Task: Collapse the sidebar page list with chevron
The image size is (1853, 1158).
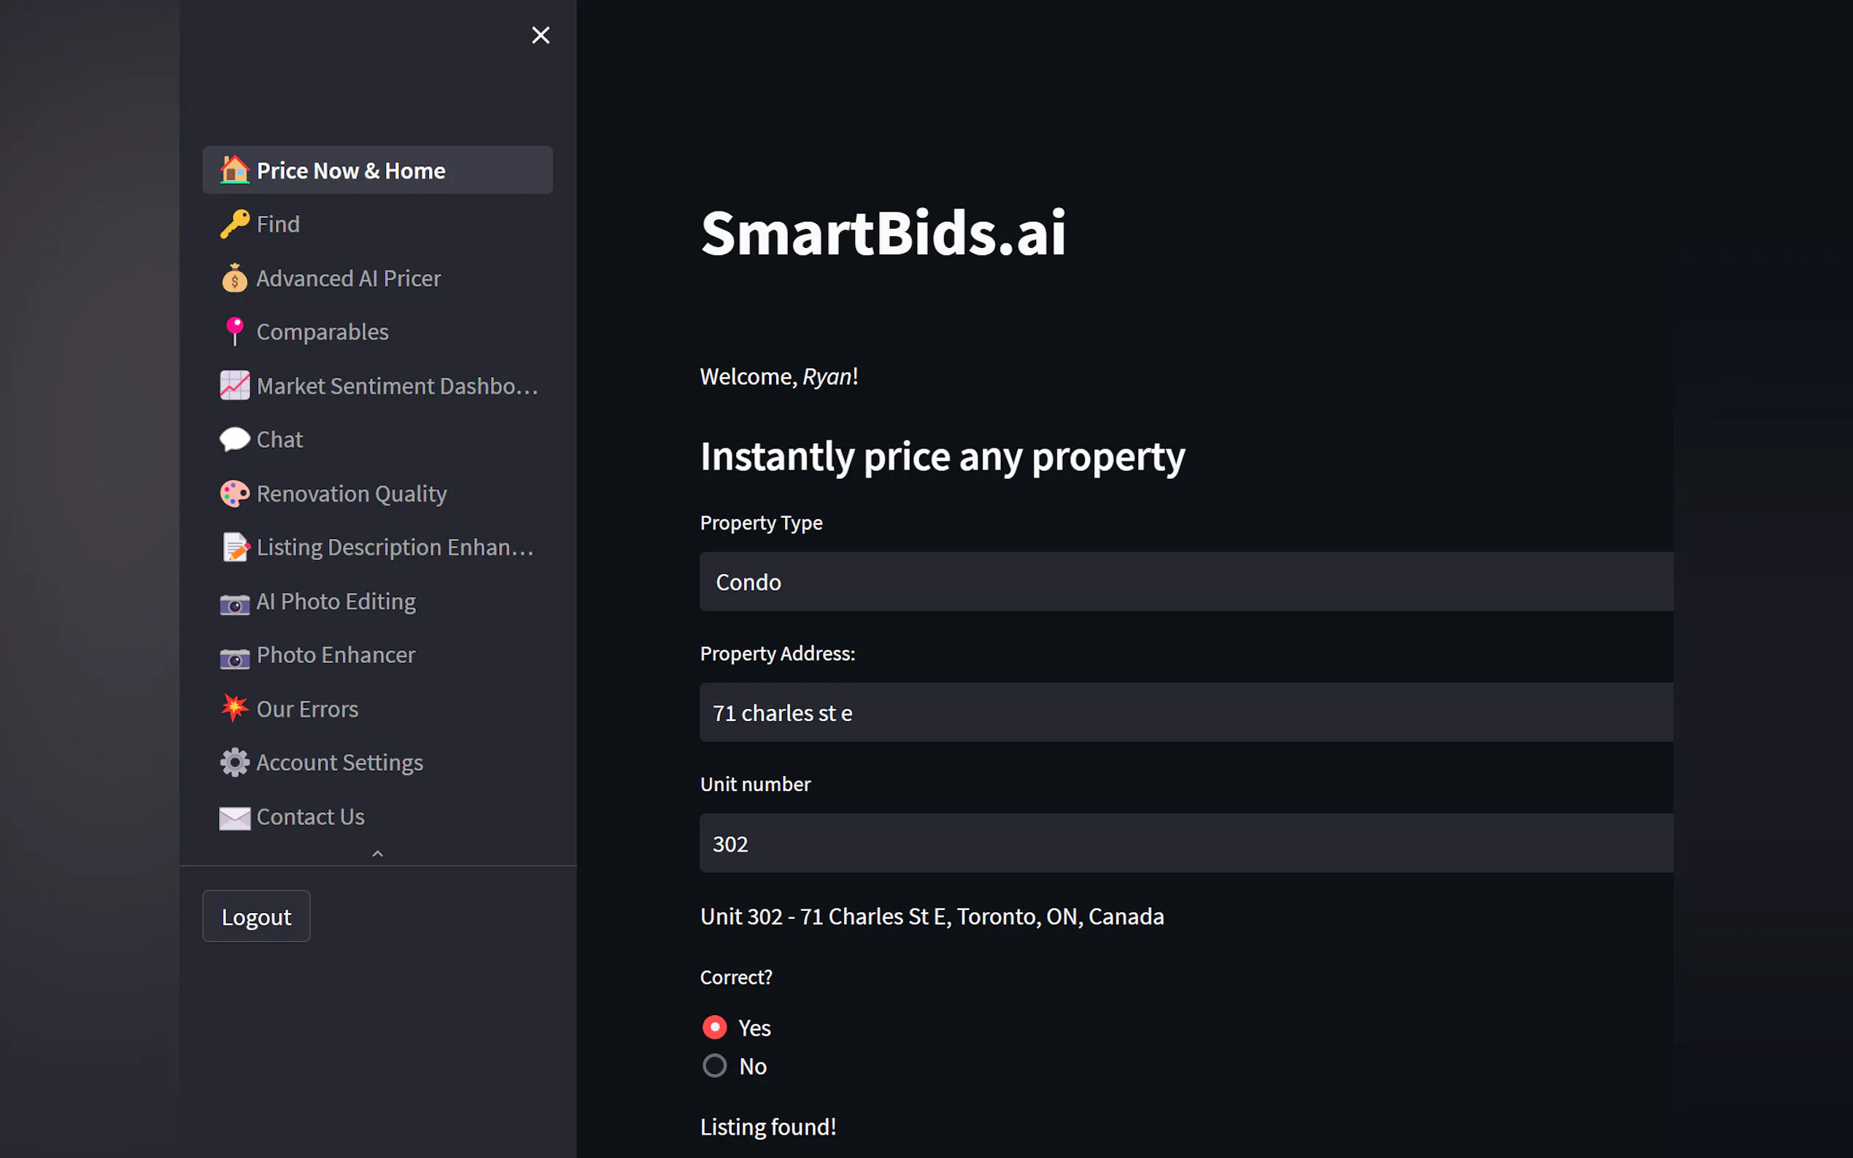Action: (x=378, y=853)
